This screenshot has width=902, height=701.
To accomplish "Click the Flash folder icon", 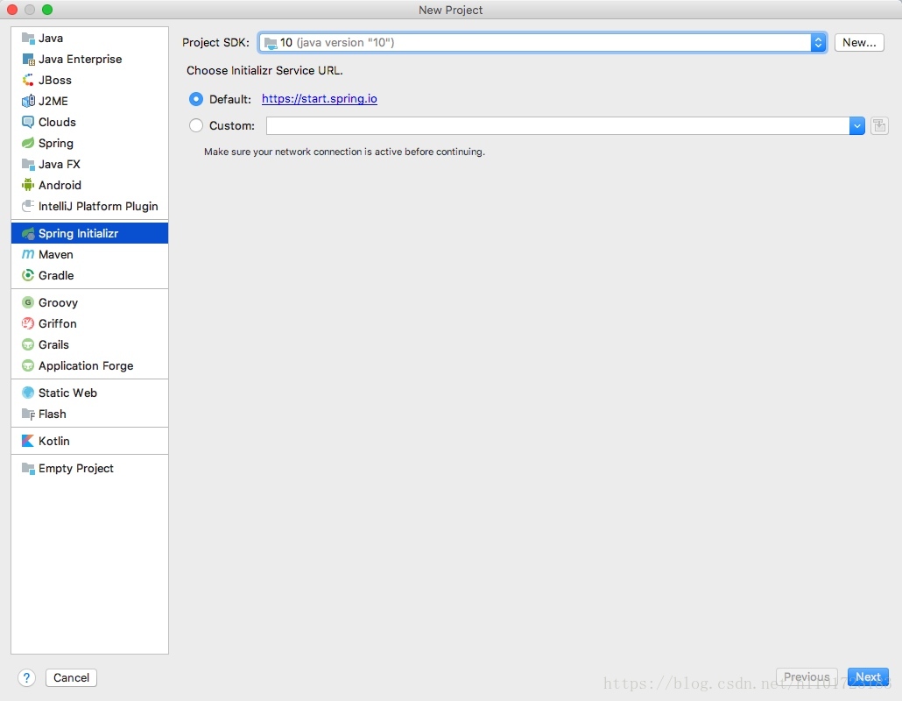I will (28, 414).
